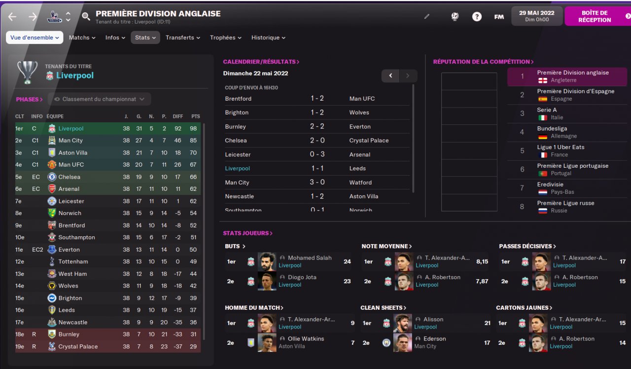
Task: Select the Tottenham team name in the table
Action: point(73,261)
